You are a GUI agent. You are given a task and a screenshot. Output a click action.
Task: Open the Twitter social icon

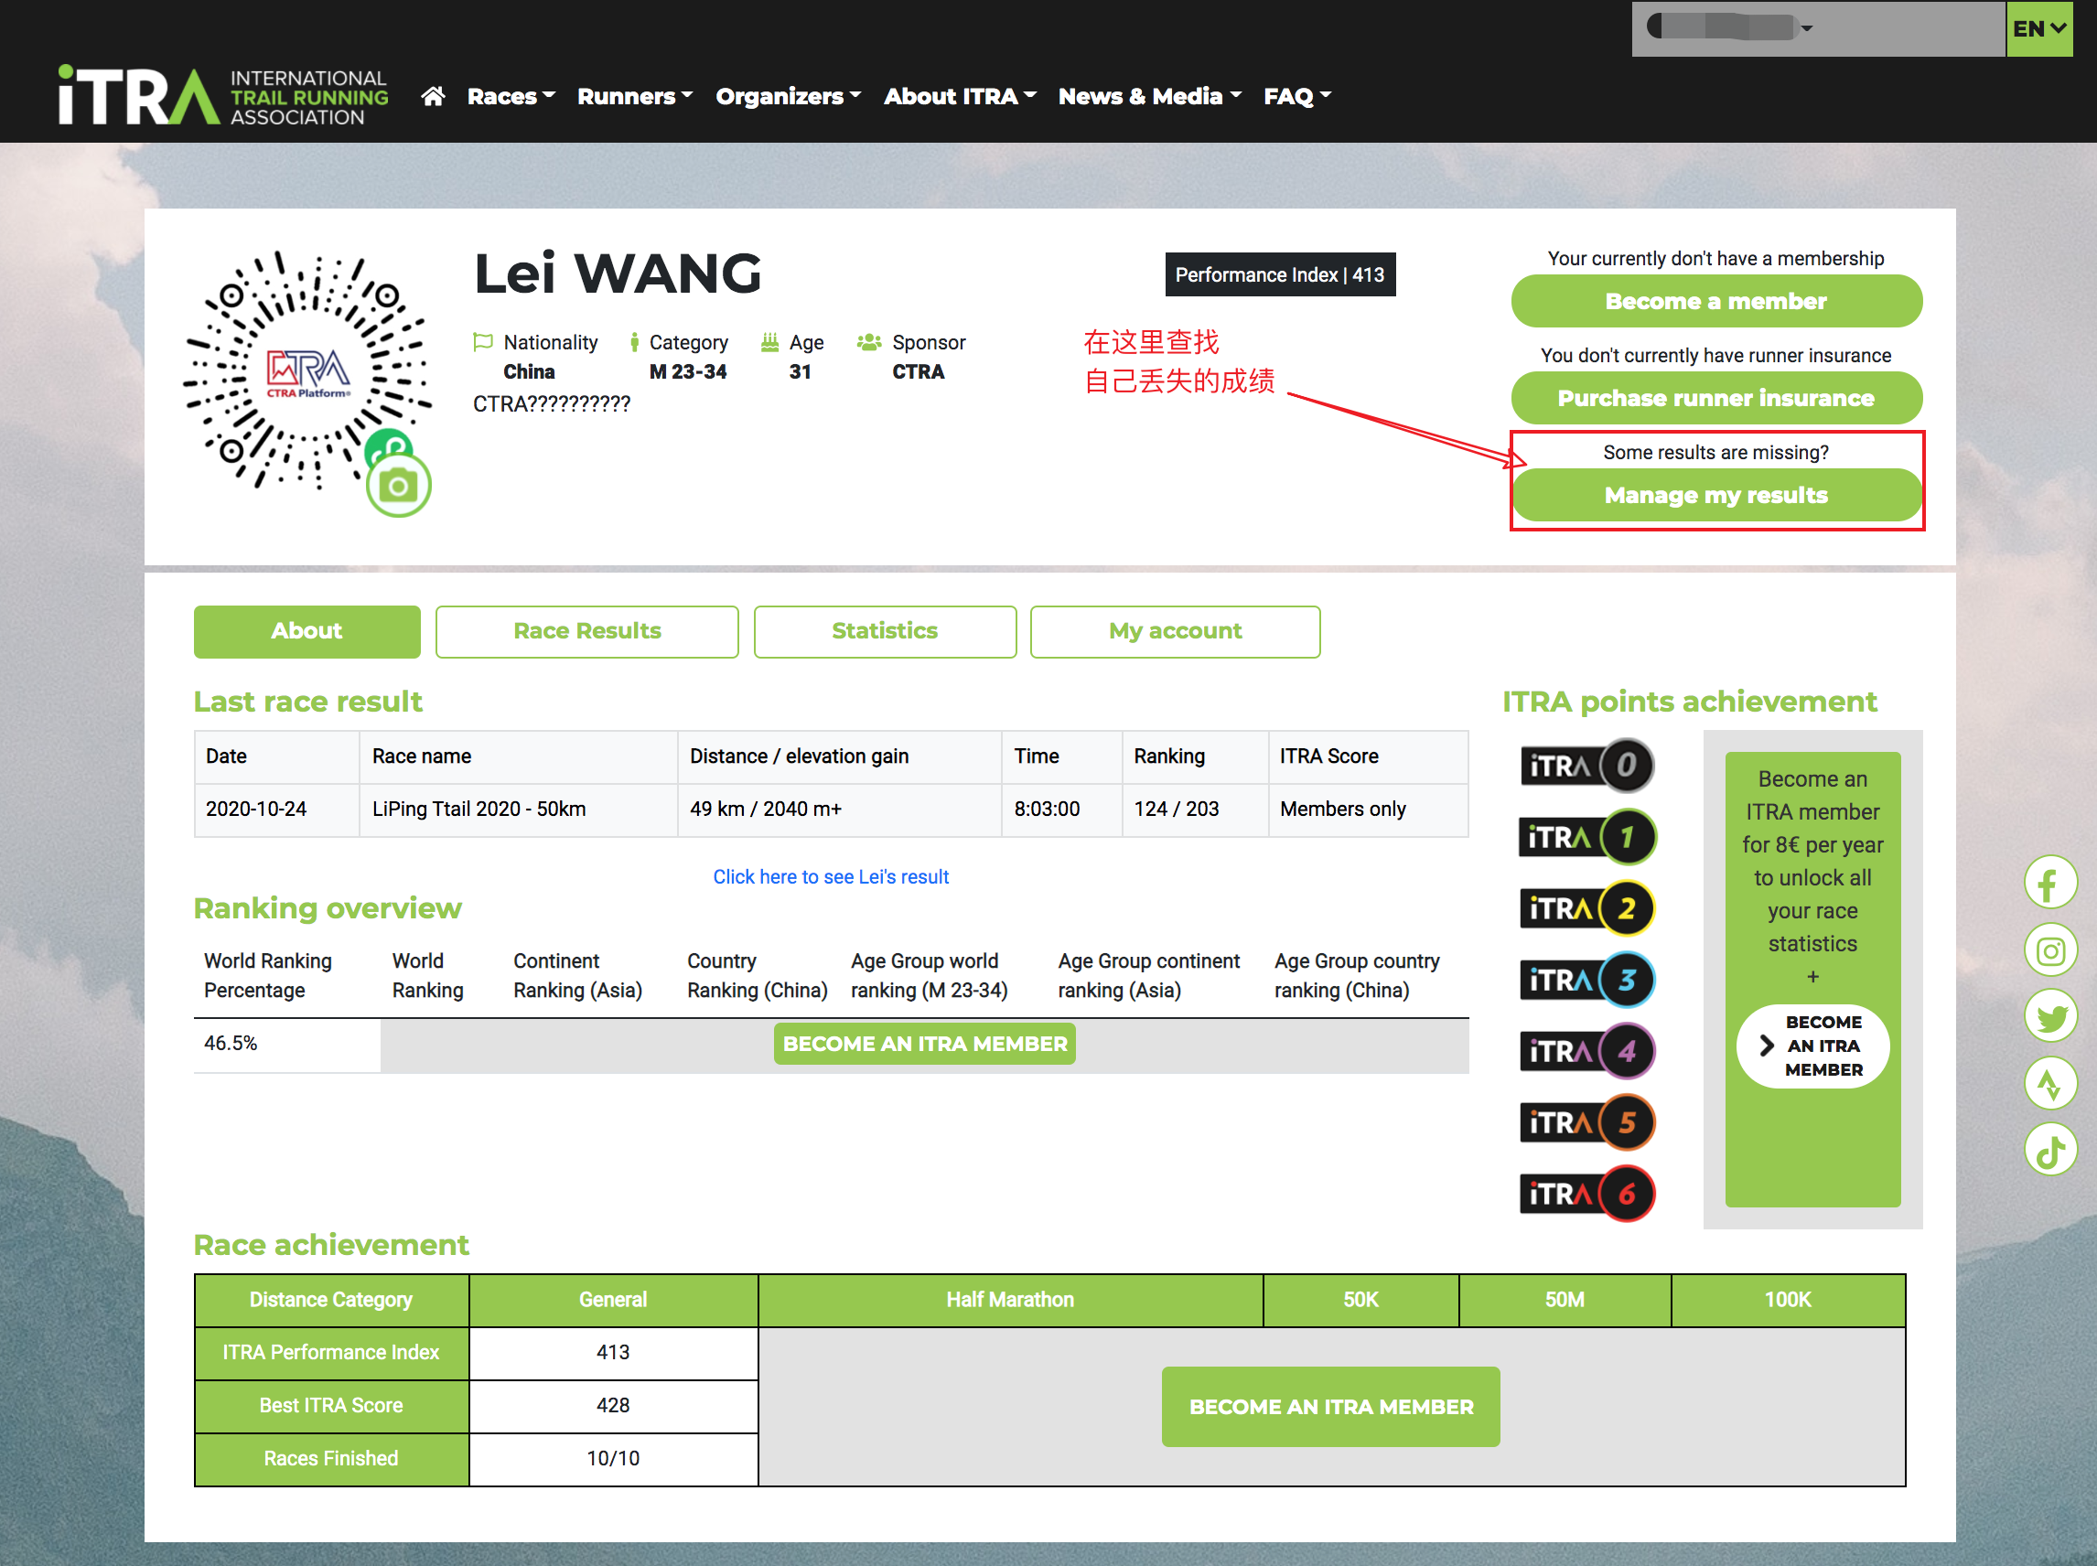(x=2049, y=1017)
